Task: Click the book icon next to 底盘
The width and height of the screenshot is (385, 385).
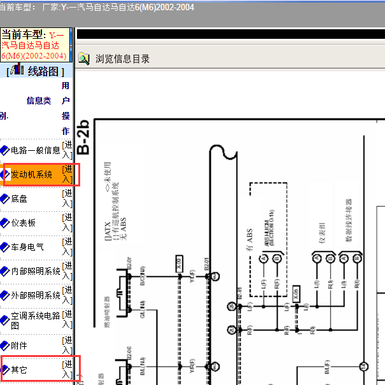Action: [4, 199]
